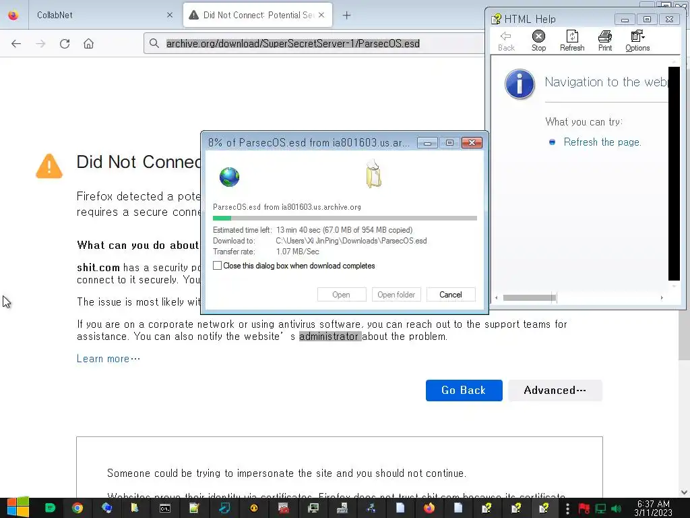
Task: Open a new Firefox tab
Action: coord(347,16)
